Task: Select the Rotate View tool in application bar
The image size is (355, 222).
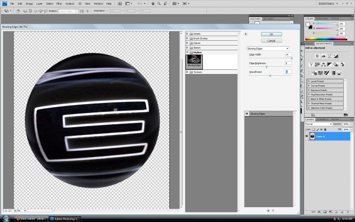Action: point(166,4)
